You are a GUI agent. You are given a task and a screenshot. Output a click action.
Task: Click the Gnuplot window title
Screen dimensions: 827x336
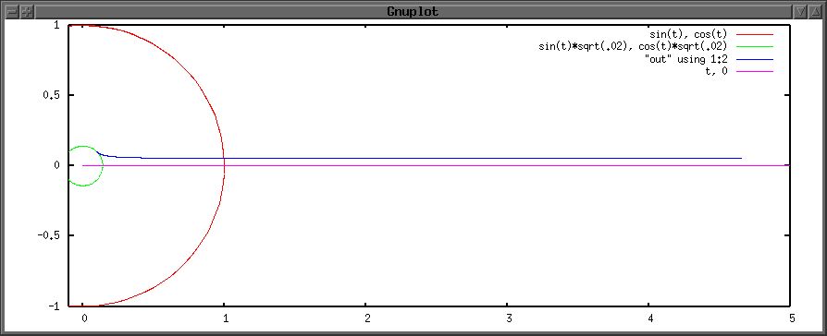point(413,11)
